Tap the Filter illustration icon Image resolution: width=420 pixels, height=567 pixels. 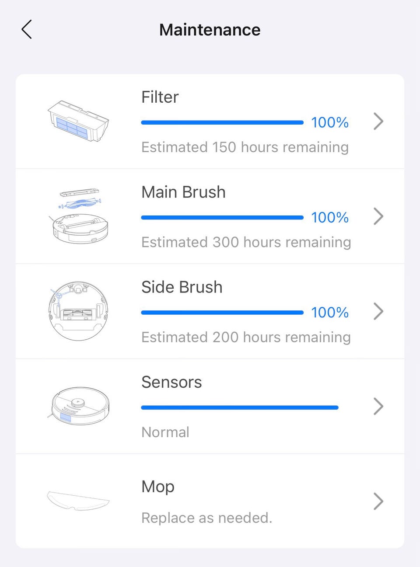(x=78, y=121)
